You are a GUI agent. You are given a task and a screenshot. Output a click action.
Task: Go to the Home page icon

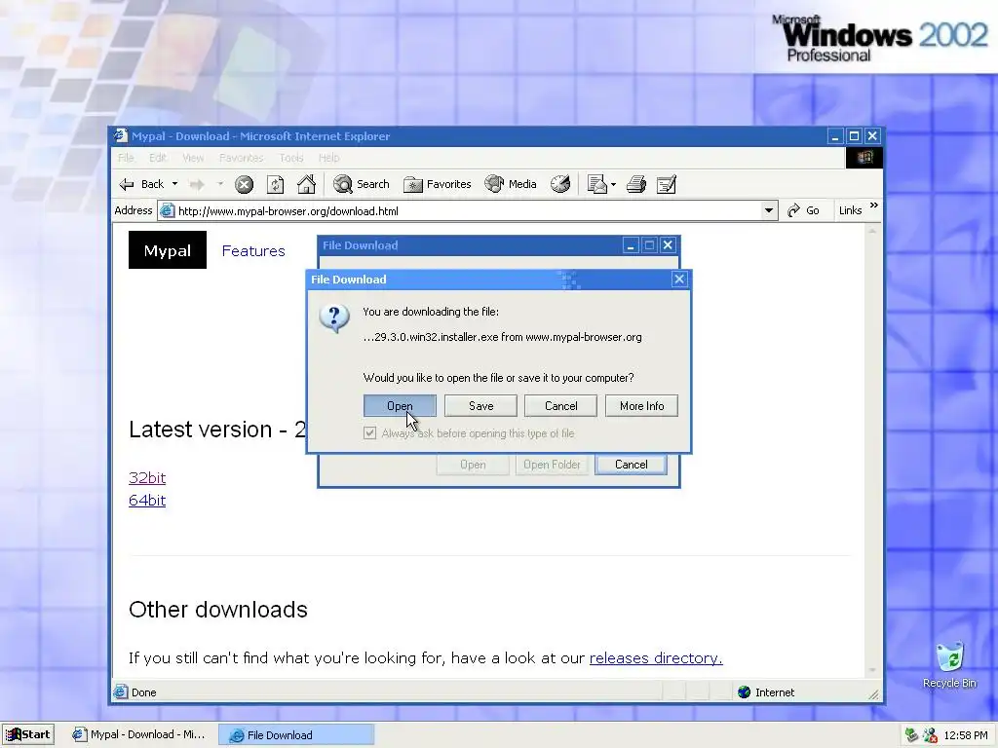click(x=306, y=184)
